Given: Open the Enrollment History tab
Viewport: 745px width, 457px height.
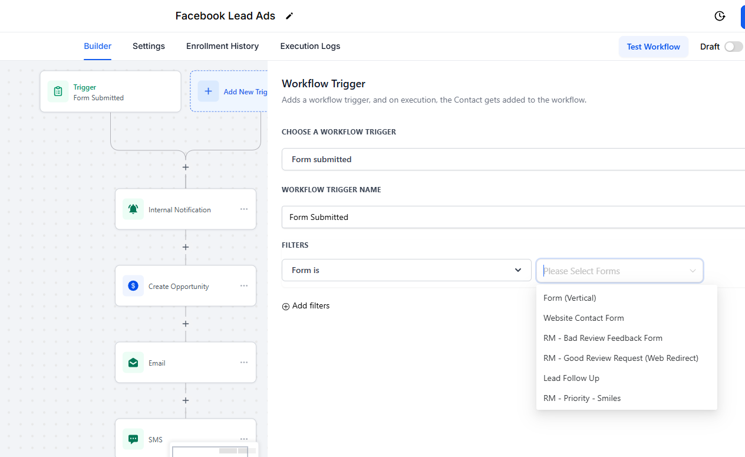Looking at the screenshot, I should (x=222, y=46).
